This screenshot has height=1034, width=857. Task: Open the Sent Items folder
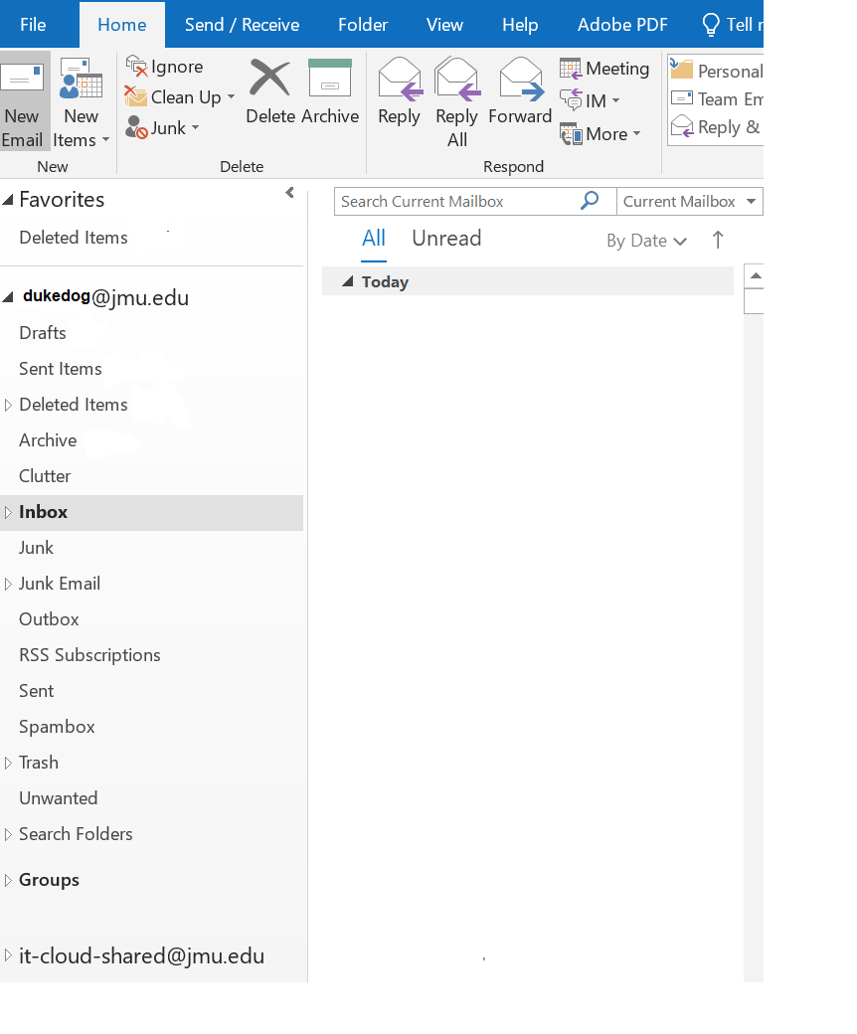60,369
